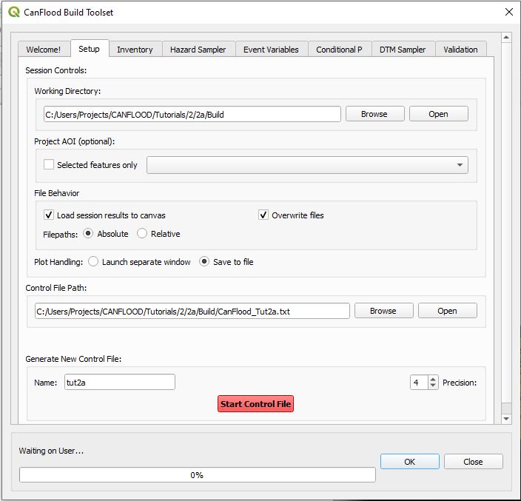Switch to the Welcome! tab
Viewport: 521px width, 501px height.
[x=44, y=50]
